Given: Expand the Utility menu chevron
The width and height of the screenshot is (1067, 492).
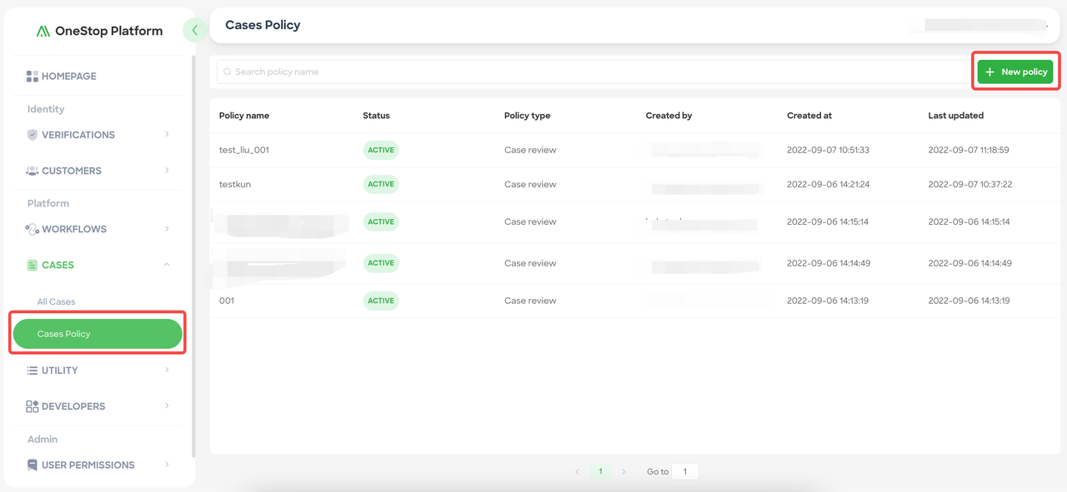Looking at the screenshot, I should pyautogui.click(x=167, y=370).
